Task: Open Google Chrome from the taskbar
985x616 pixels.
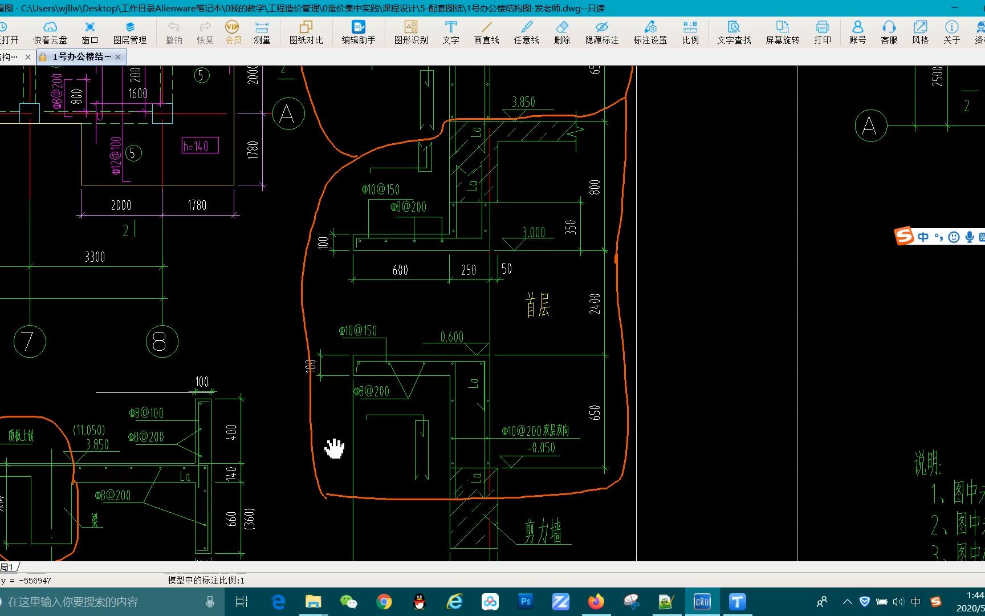Action: tap(384, 602)
